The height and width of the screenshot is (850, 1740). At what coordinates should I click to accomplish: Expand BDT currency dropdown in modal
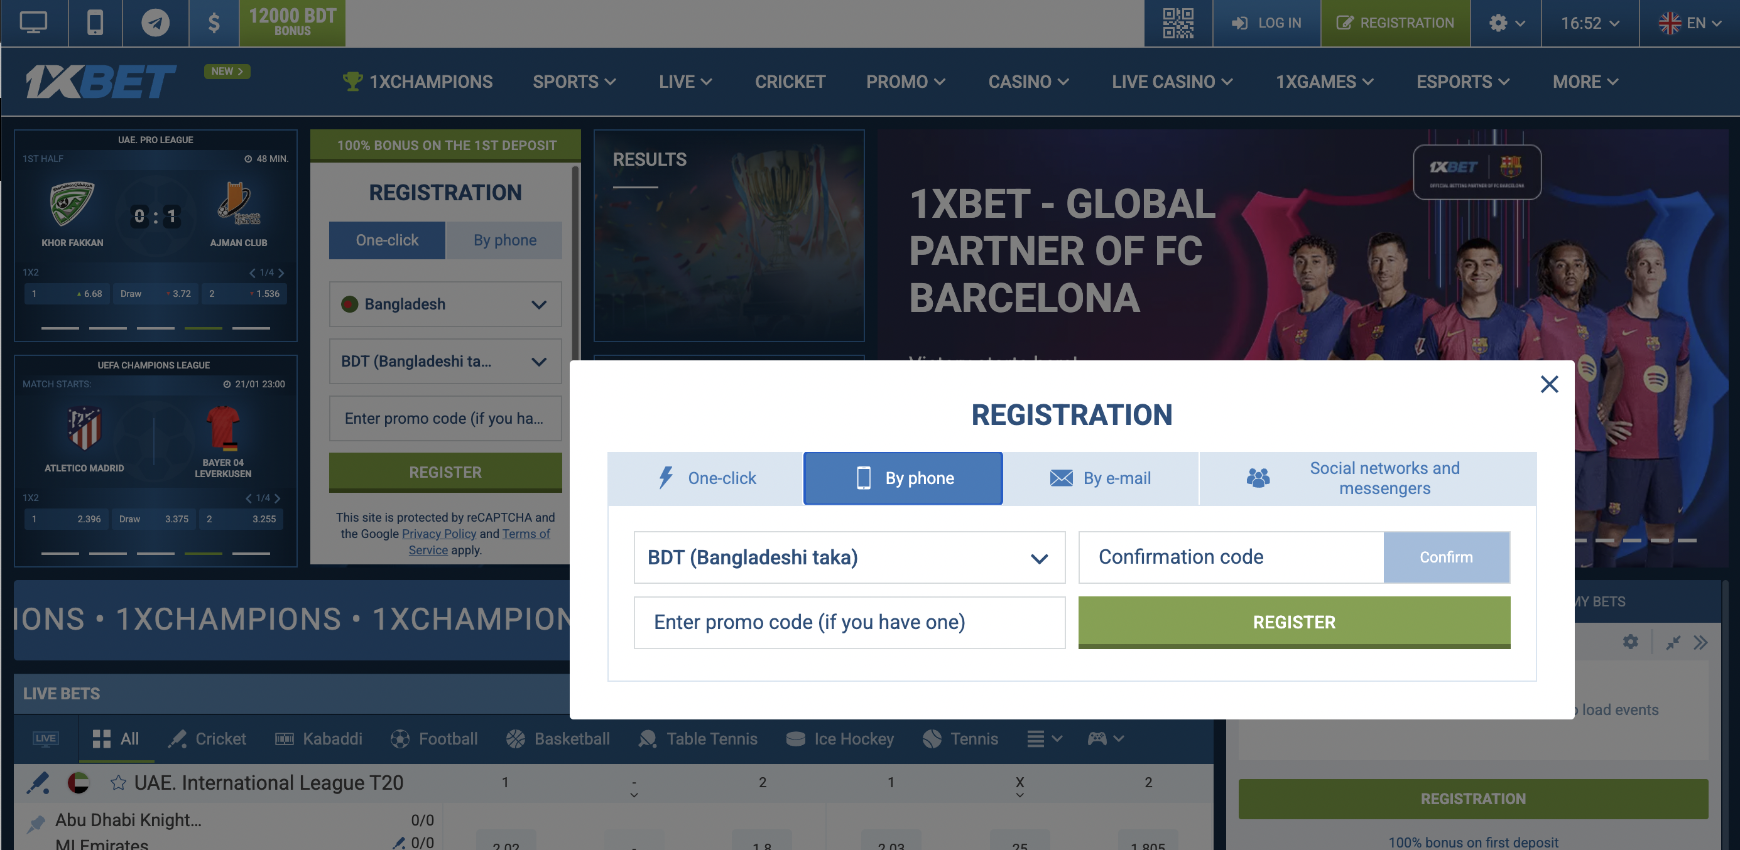coord(849,557)
